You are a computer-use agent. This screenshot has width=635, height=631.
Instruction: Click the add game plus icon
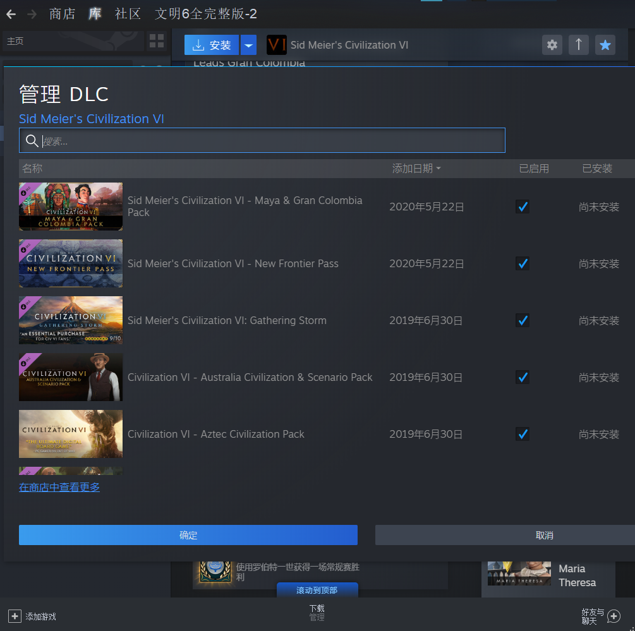coord(15,616)
